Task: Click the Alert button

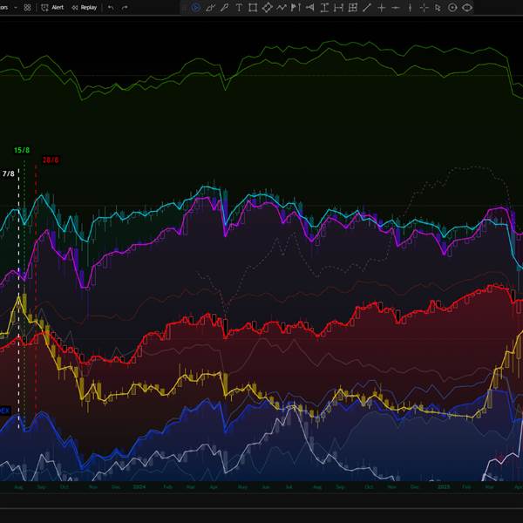Action: 52,7
